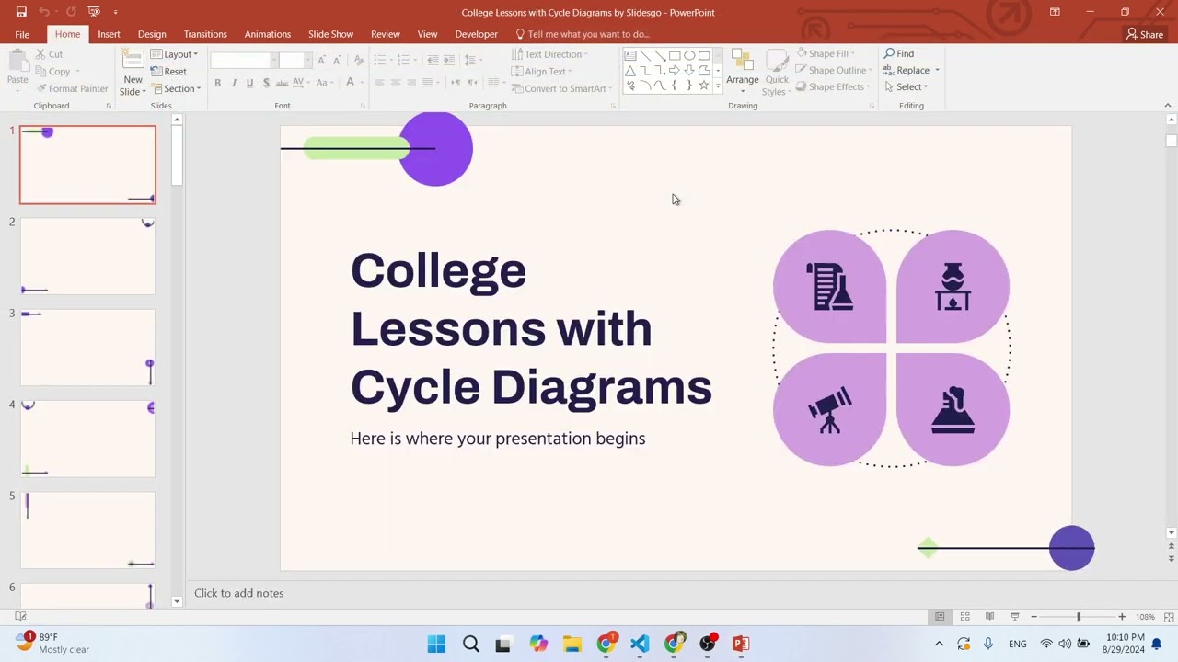The width and height of the screenshot is (1178, 662).
Task: Select the left brace shape
Action: (675, 86)
